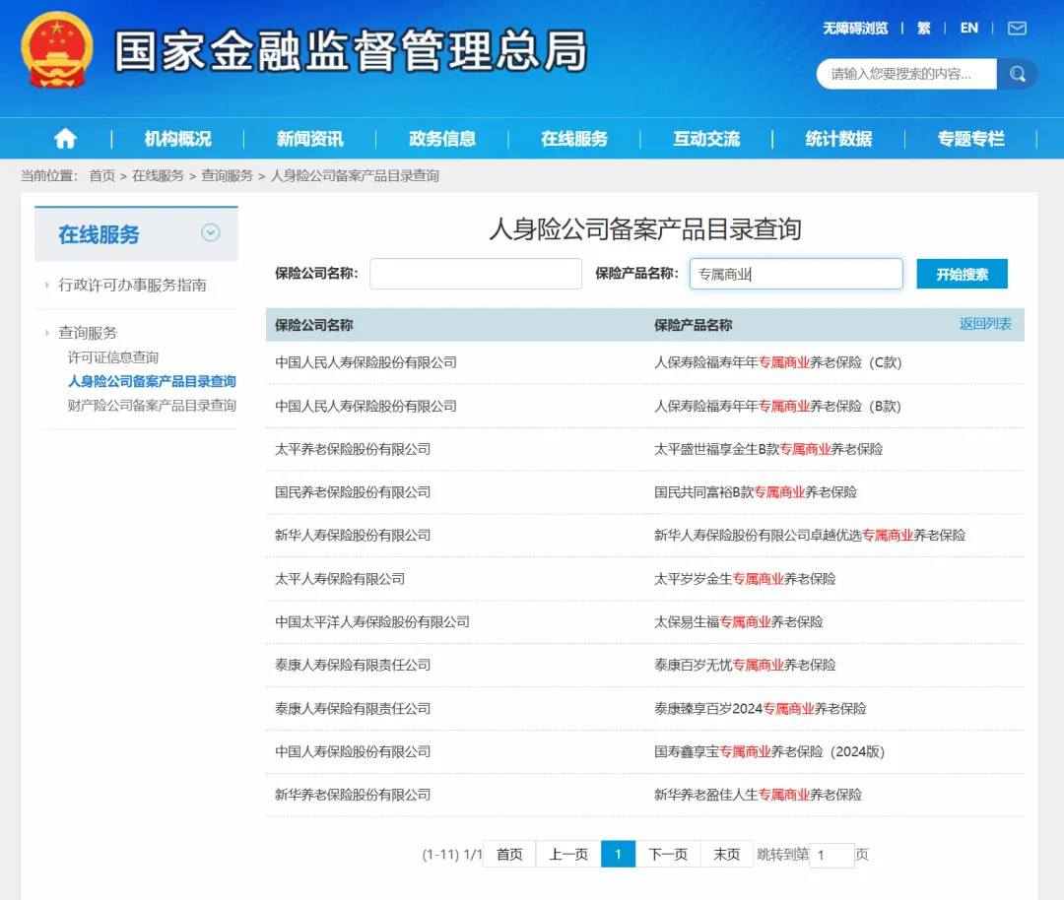Switch language to EN
Screen dimensions: 1064x900
969,29
